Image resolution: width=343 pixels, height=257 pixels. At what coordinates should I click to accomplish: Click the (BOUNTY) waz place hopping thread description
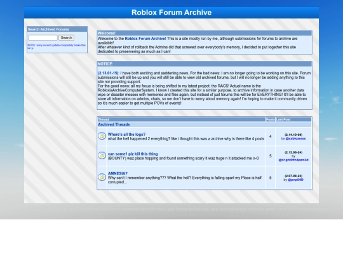184,158
